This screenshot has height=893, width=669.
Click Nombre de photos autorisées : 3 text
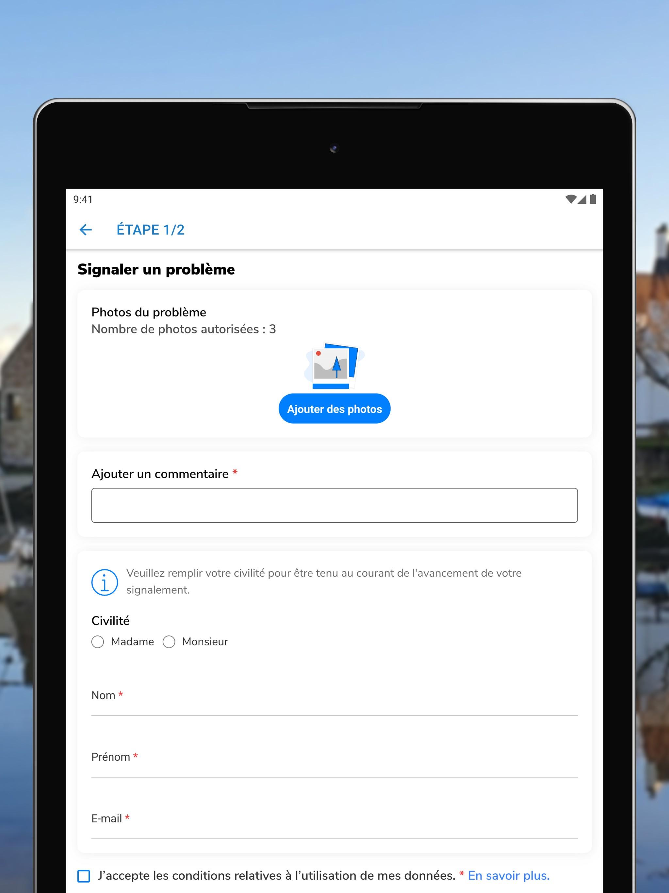coord(184,329)
